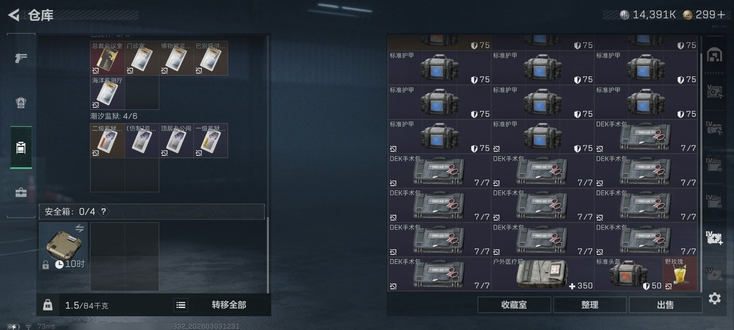734x330 pixels.
Task: Select the main stash tab icon at top right
Action: point(714,55)
